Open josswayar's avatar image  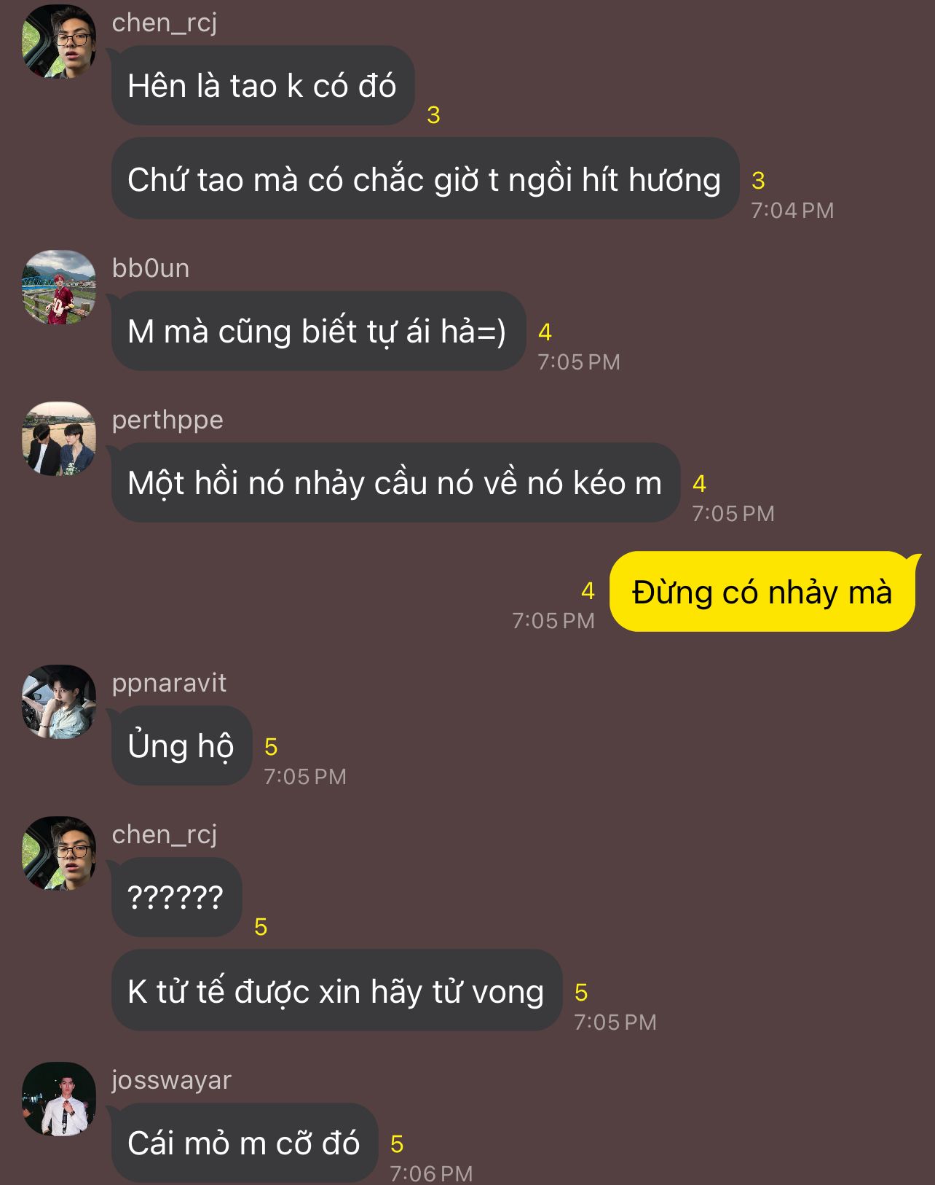tap(59, 1099)
